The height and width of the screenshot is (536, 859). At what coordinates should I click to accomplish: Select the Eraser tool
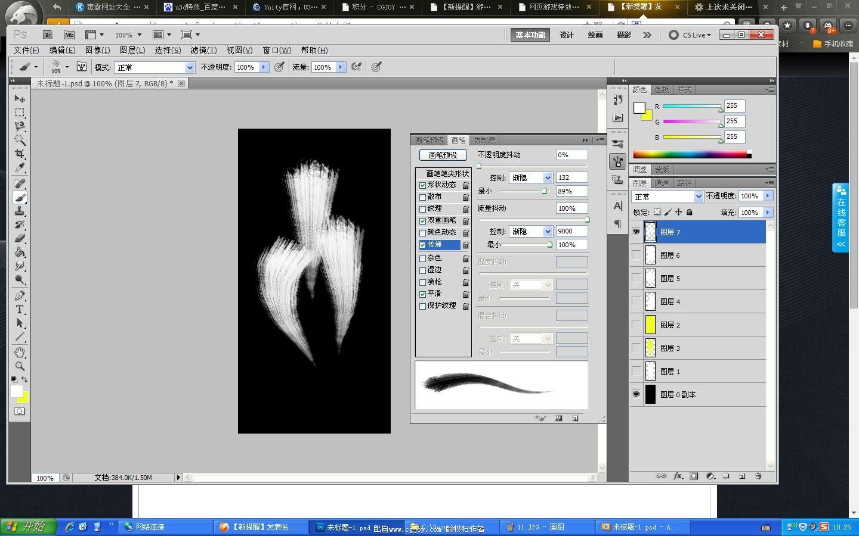[20, 238]
